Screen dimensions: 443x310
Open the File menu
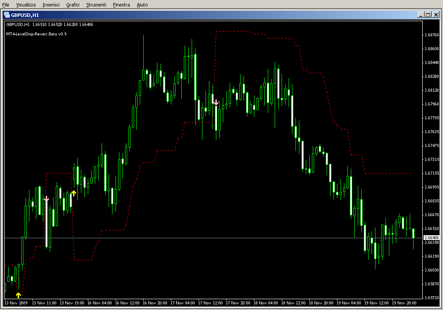[x=6, y=5]
